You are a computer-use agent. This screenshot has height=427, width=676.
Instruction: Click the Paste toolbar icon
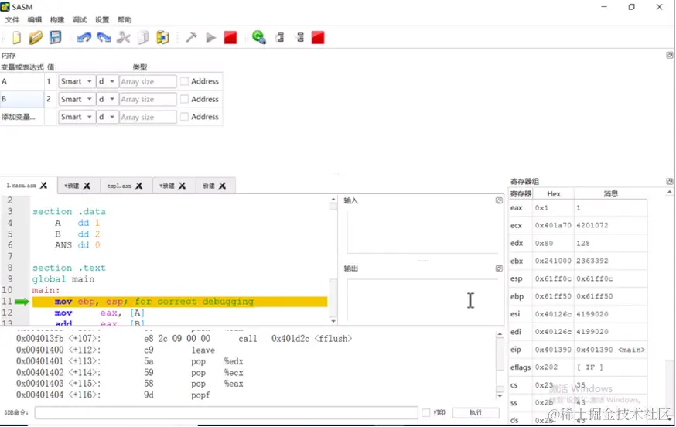point(162,38)
